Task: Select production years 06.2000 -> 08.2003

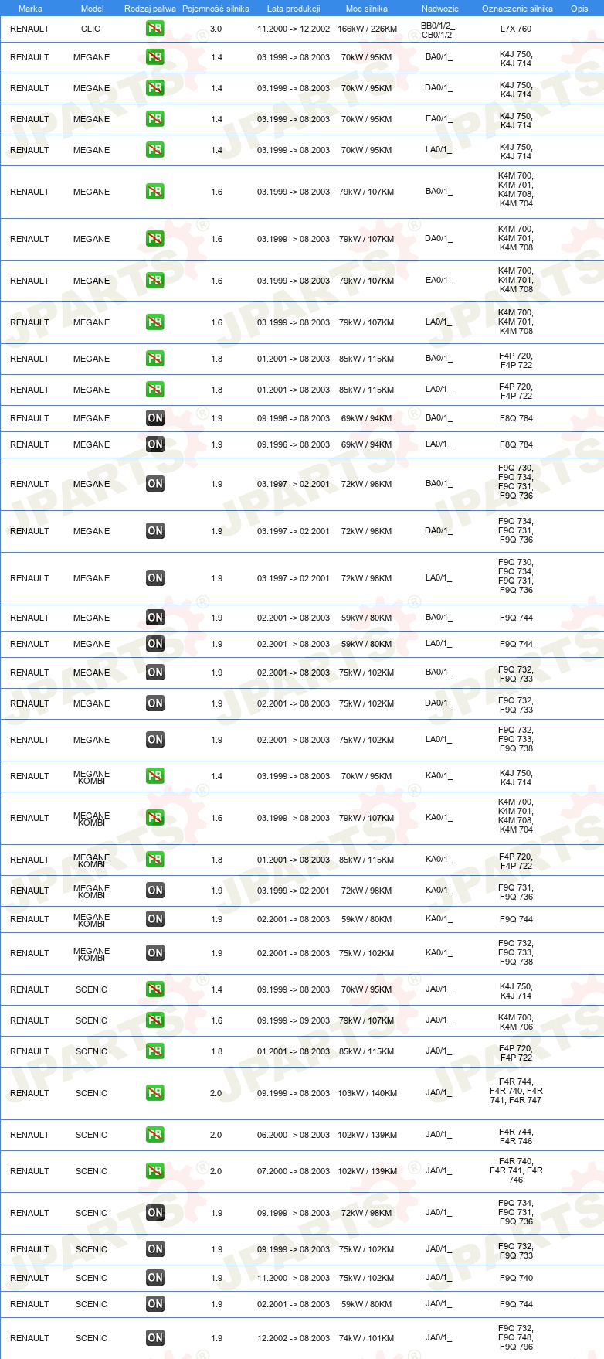Action: (294, 1135)
